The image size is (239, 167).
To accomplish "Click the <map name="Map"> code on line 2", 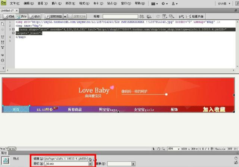I will click(x=29, y=26).
